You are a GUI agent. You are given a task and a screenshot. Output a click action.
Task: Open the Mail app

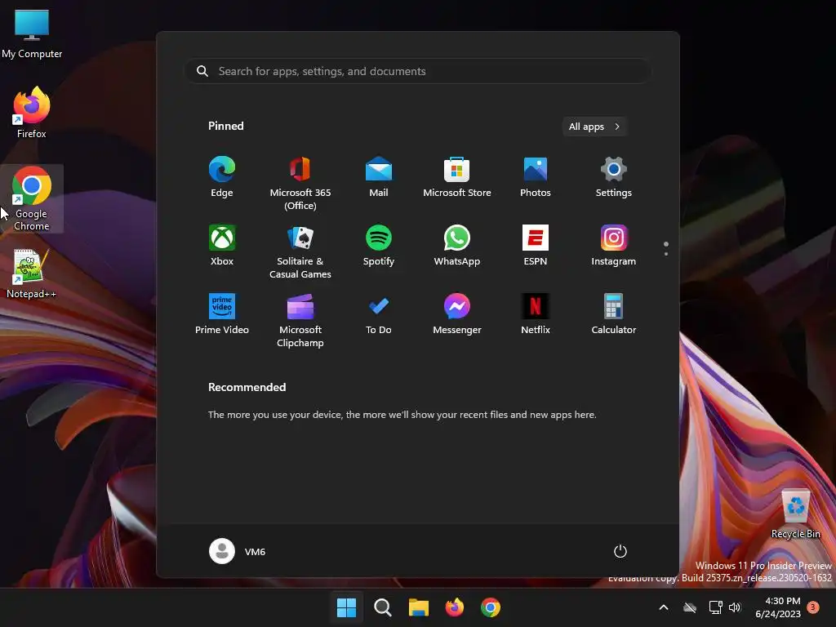click(379, 177)
